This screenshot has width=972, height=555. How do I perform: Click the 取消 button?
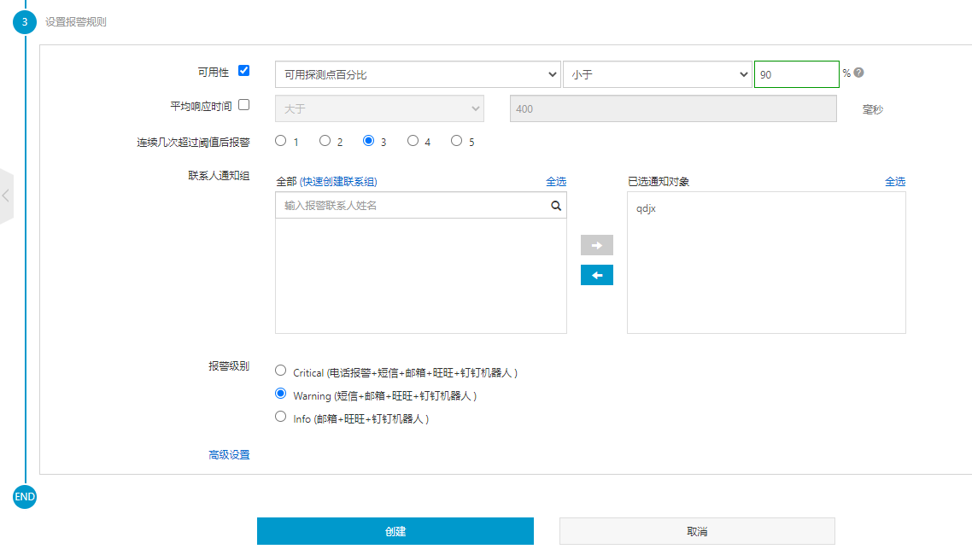point(697,531)
